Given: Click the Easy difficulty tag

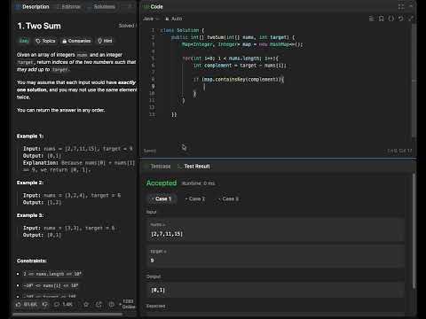Looking at the screenshot, I should [x=24, y=41].
